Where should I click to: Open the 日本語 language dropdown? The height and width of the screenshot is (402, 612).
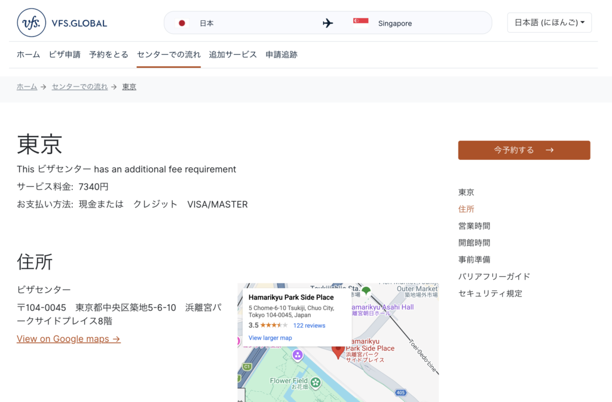[x=549, y=23]
